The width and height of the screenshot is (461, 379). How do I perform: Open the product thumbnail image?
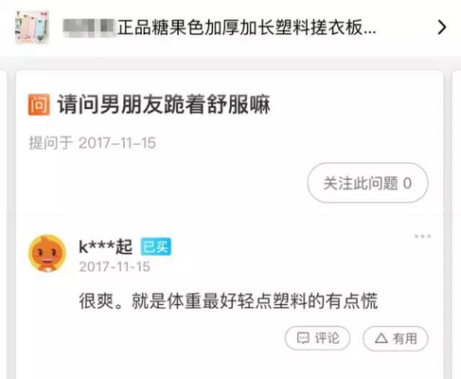click(x=32, y=27)
